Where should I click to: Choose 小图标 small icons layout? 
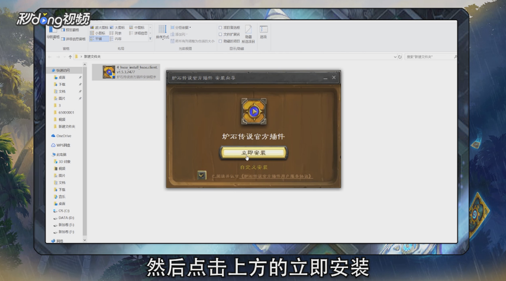(98, 33)
